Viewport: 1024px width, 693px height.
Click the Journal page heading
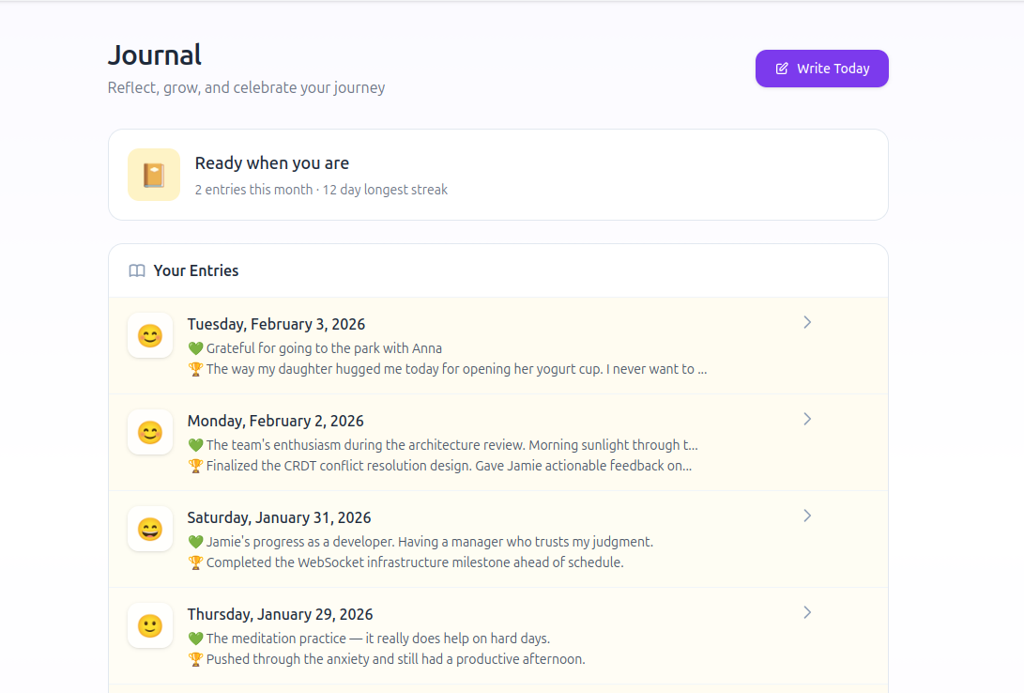click(155, 54)
